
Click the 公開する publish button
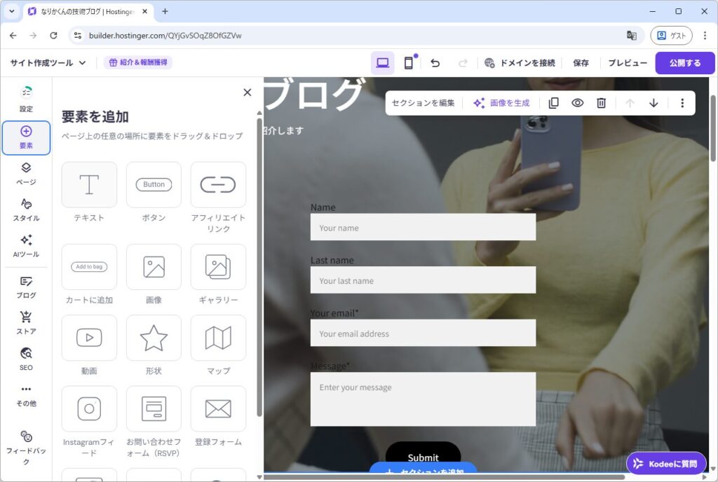tap(684, 63)
